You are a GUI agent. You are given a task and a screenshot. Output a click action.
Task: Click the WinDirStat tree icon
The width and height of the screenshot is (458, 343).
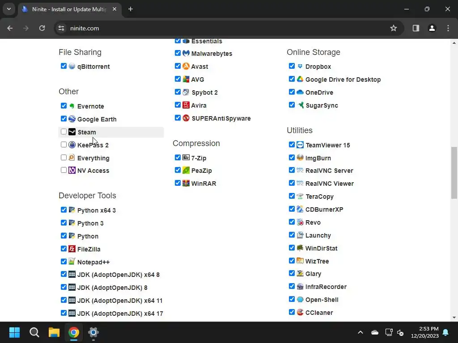300,248
